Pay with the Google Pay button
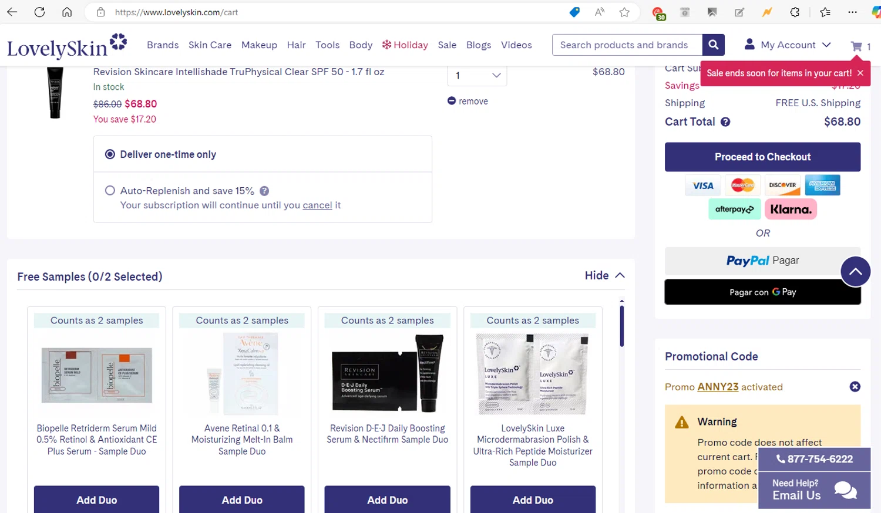The width and height of the screenshot is (881, 513). click(762, 292)
